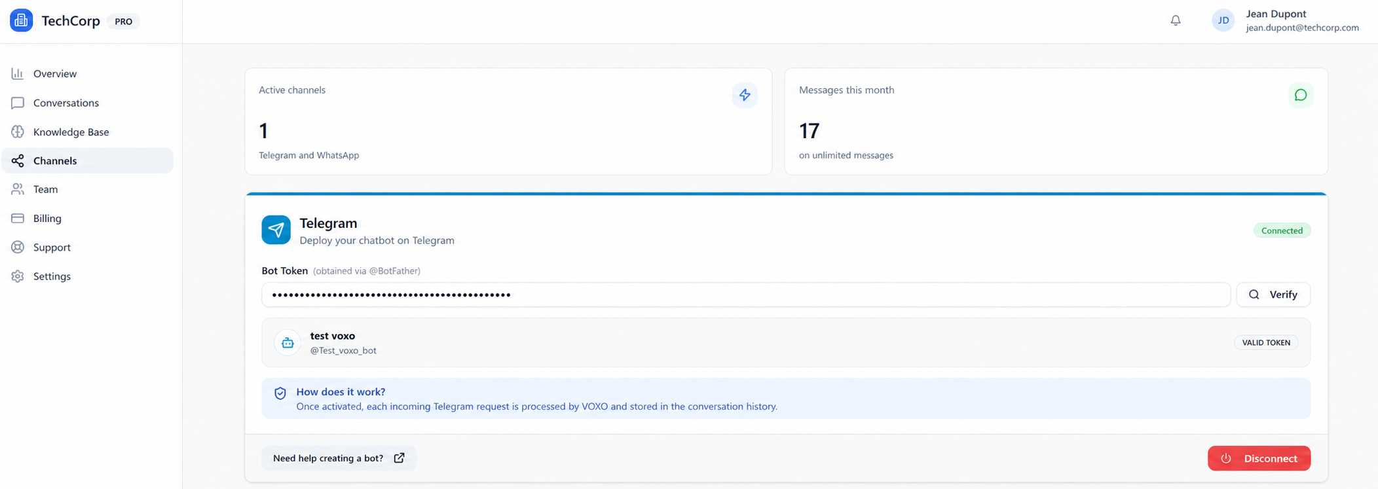
Task: Click the bot icon beside test voxo
Action: (x=288, y=342)
